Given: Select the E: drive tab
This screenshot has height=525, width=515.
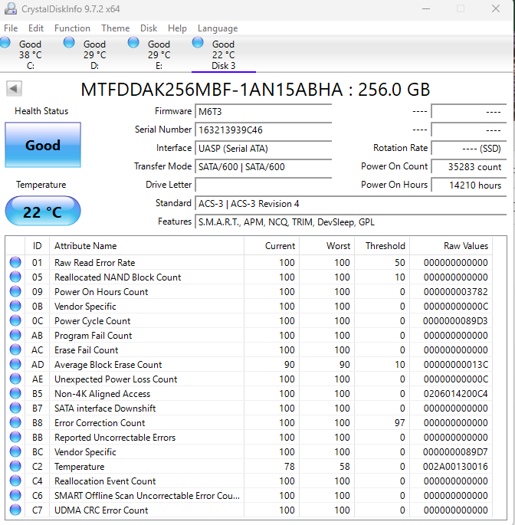Looking at the screenshot, I should 159,54.
